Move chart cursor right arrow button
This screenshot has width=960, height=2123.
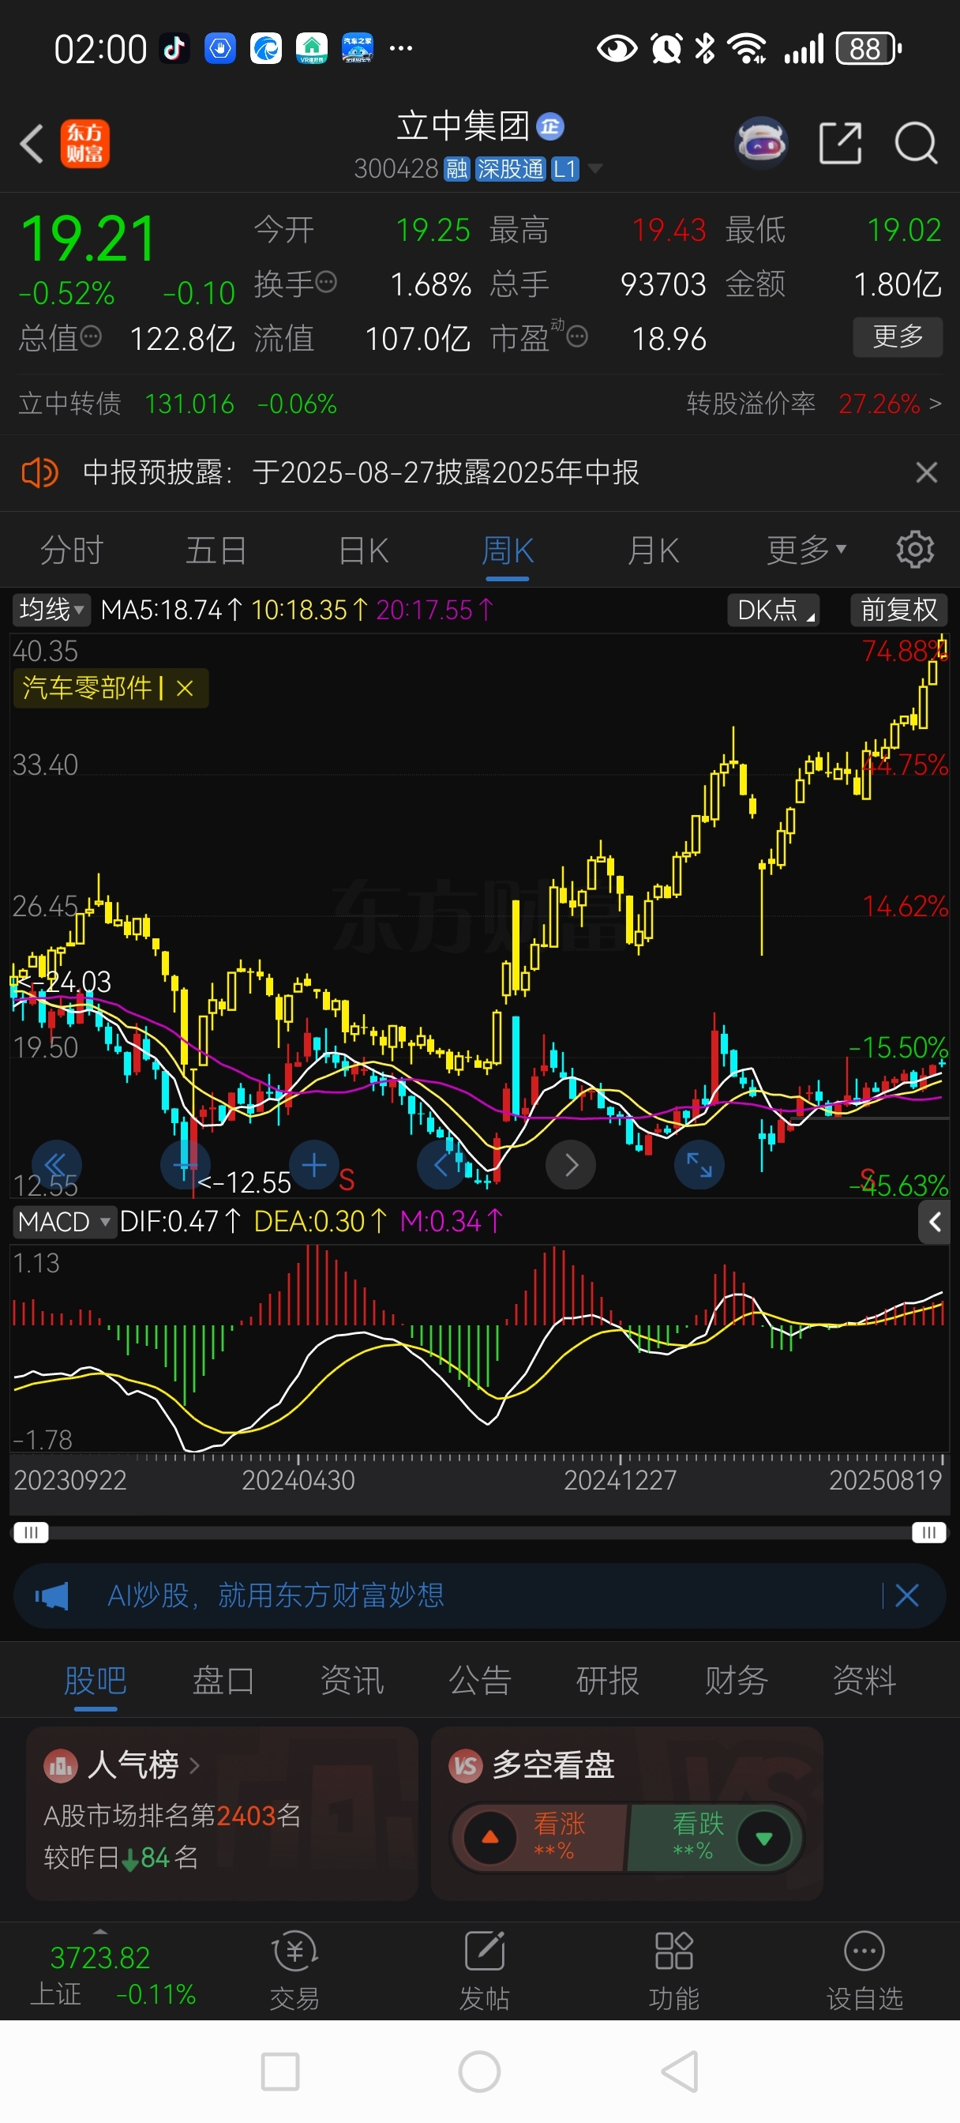[x=571, y=1164]
